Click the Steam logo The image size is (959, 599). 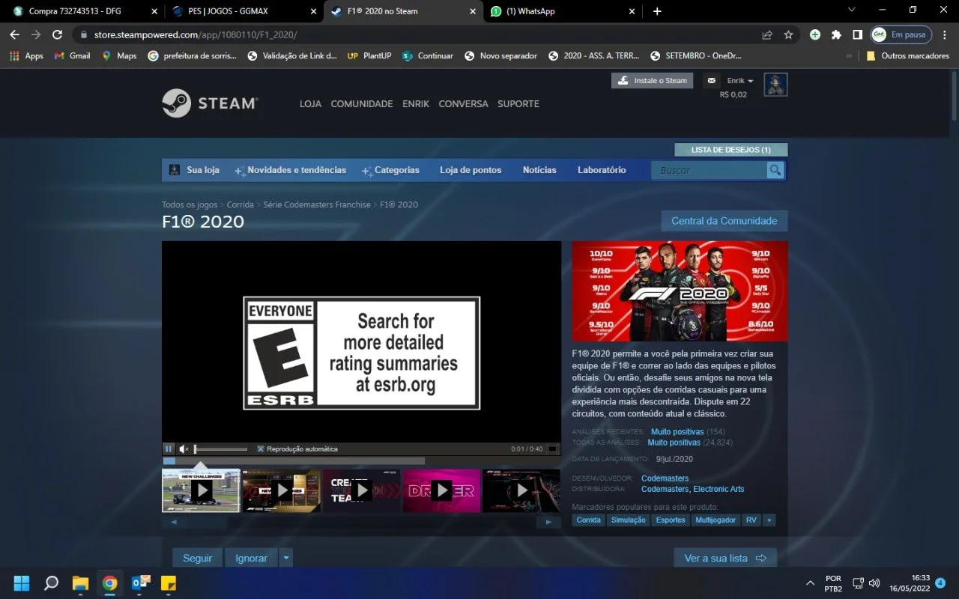[x=210, y=103]
